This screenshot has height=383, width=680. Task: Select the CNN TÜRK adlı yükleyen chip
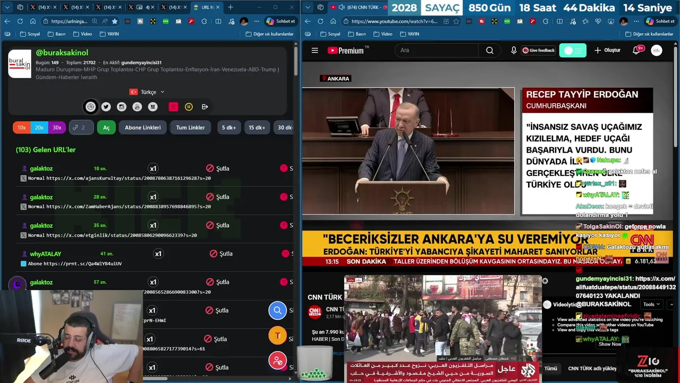pos(592,368)
